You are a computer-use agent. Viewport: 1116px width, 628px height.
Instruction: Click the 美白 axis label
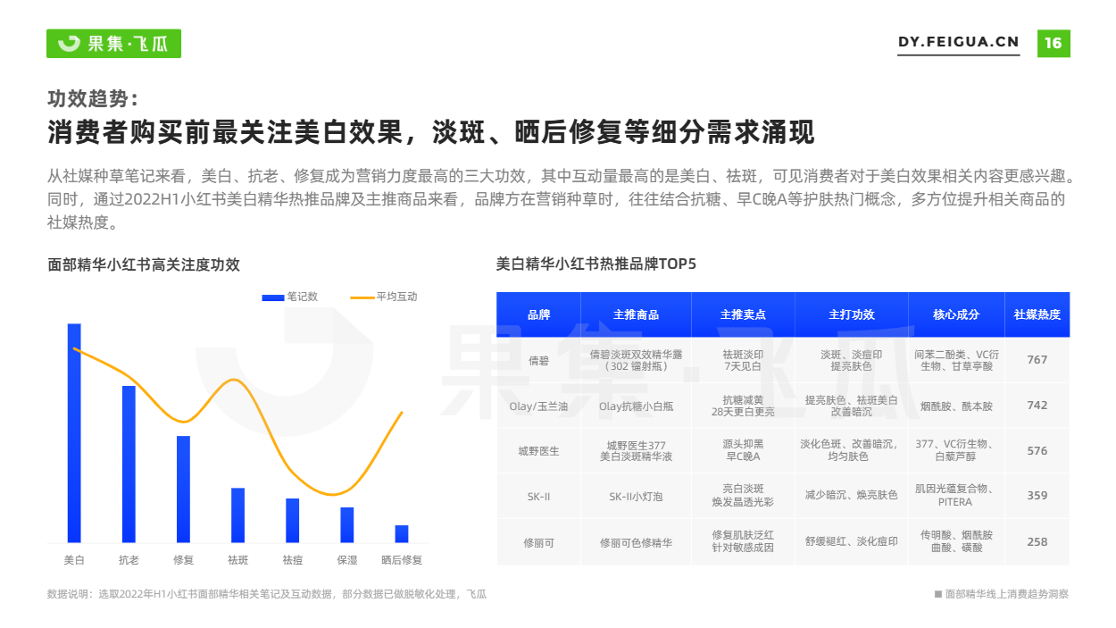pos(74,560)
